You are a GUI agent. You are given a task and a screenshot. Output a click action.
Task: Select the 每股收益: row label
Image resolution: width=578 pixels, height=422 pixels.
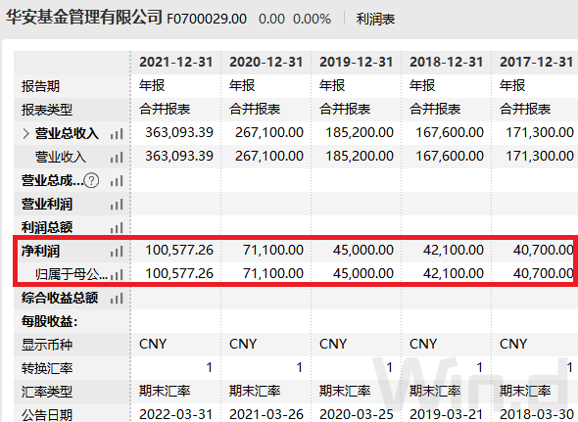50,322
